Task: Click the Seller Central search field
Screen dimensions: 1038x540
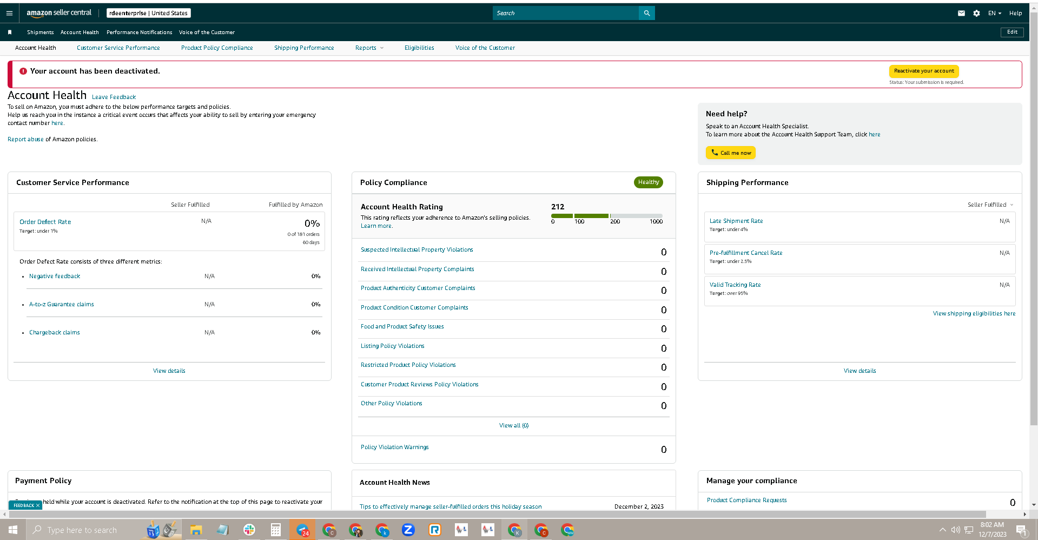Action: pyautogui.click(x=566, y=13)
